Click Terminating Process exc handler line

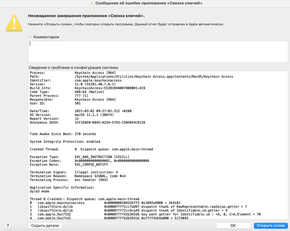click(69, 180)
